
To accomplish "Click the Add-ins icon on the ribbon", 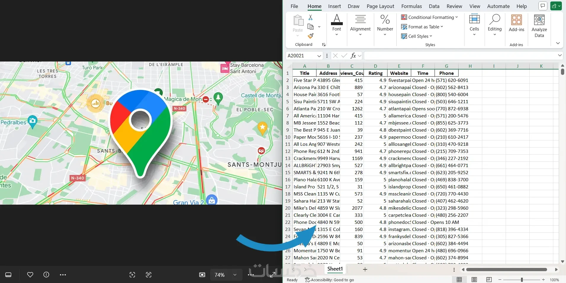I will 517,20.
